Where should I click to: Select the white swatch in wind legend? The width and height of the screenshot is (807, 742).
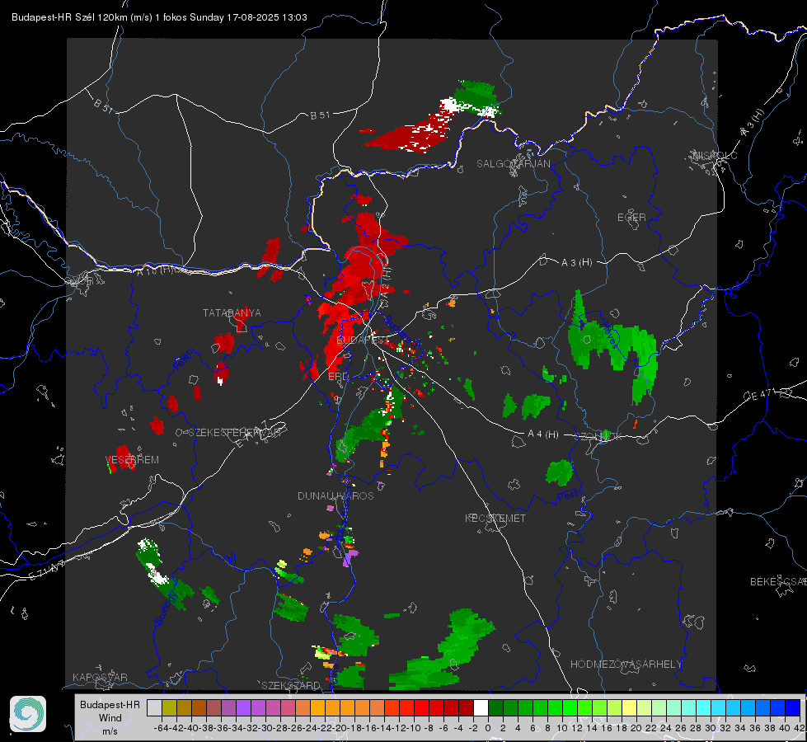point(481,707)
